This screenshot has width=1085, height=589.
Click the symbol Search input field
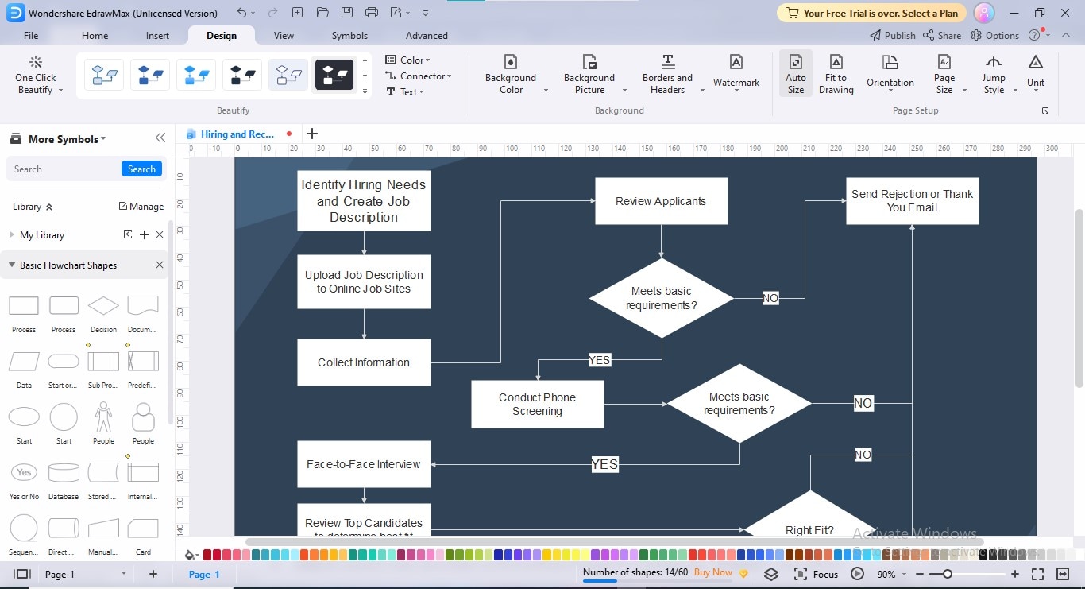pos(64,169)
